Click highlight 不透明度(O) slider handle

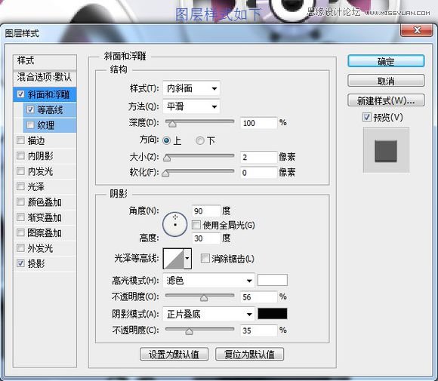[x=204, y=298]
